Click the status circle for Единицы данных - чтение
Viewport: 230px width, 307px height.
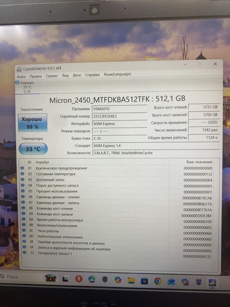click(x=23, y=196)
